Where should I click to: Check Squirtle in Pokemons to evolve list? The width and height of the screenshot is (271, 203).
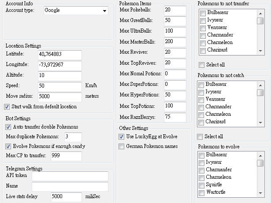pyautogui.click(x=202, y=185)
